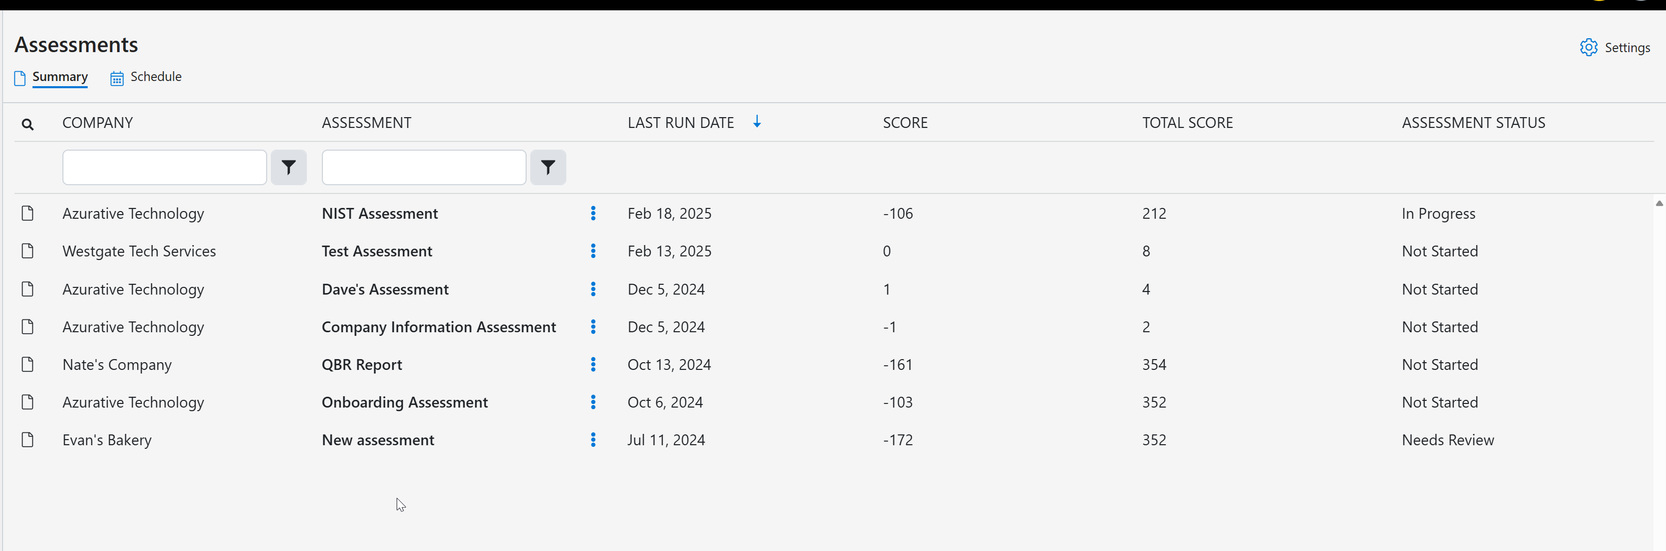Open the Company Information Assessment link
The width and height of the screenshot is (1666, 551).
click(438, 327)
